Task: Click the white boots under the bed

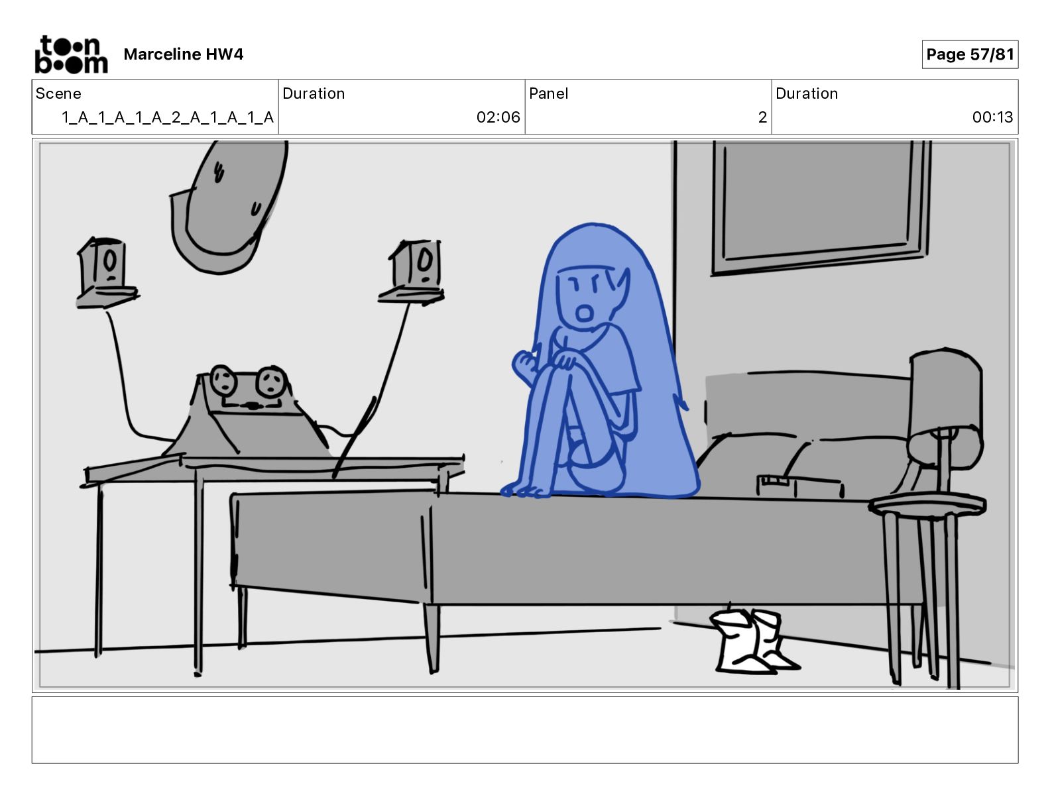Action: pos(754,641)
